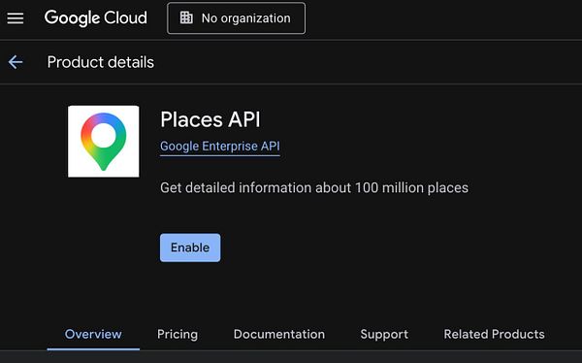Open the Google Enterprise API link

click(x=220, y=147)
